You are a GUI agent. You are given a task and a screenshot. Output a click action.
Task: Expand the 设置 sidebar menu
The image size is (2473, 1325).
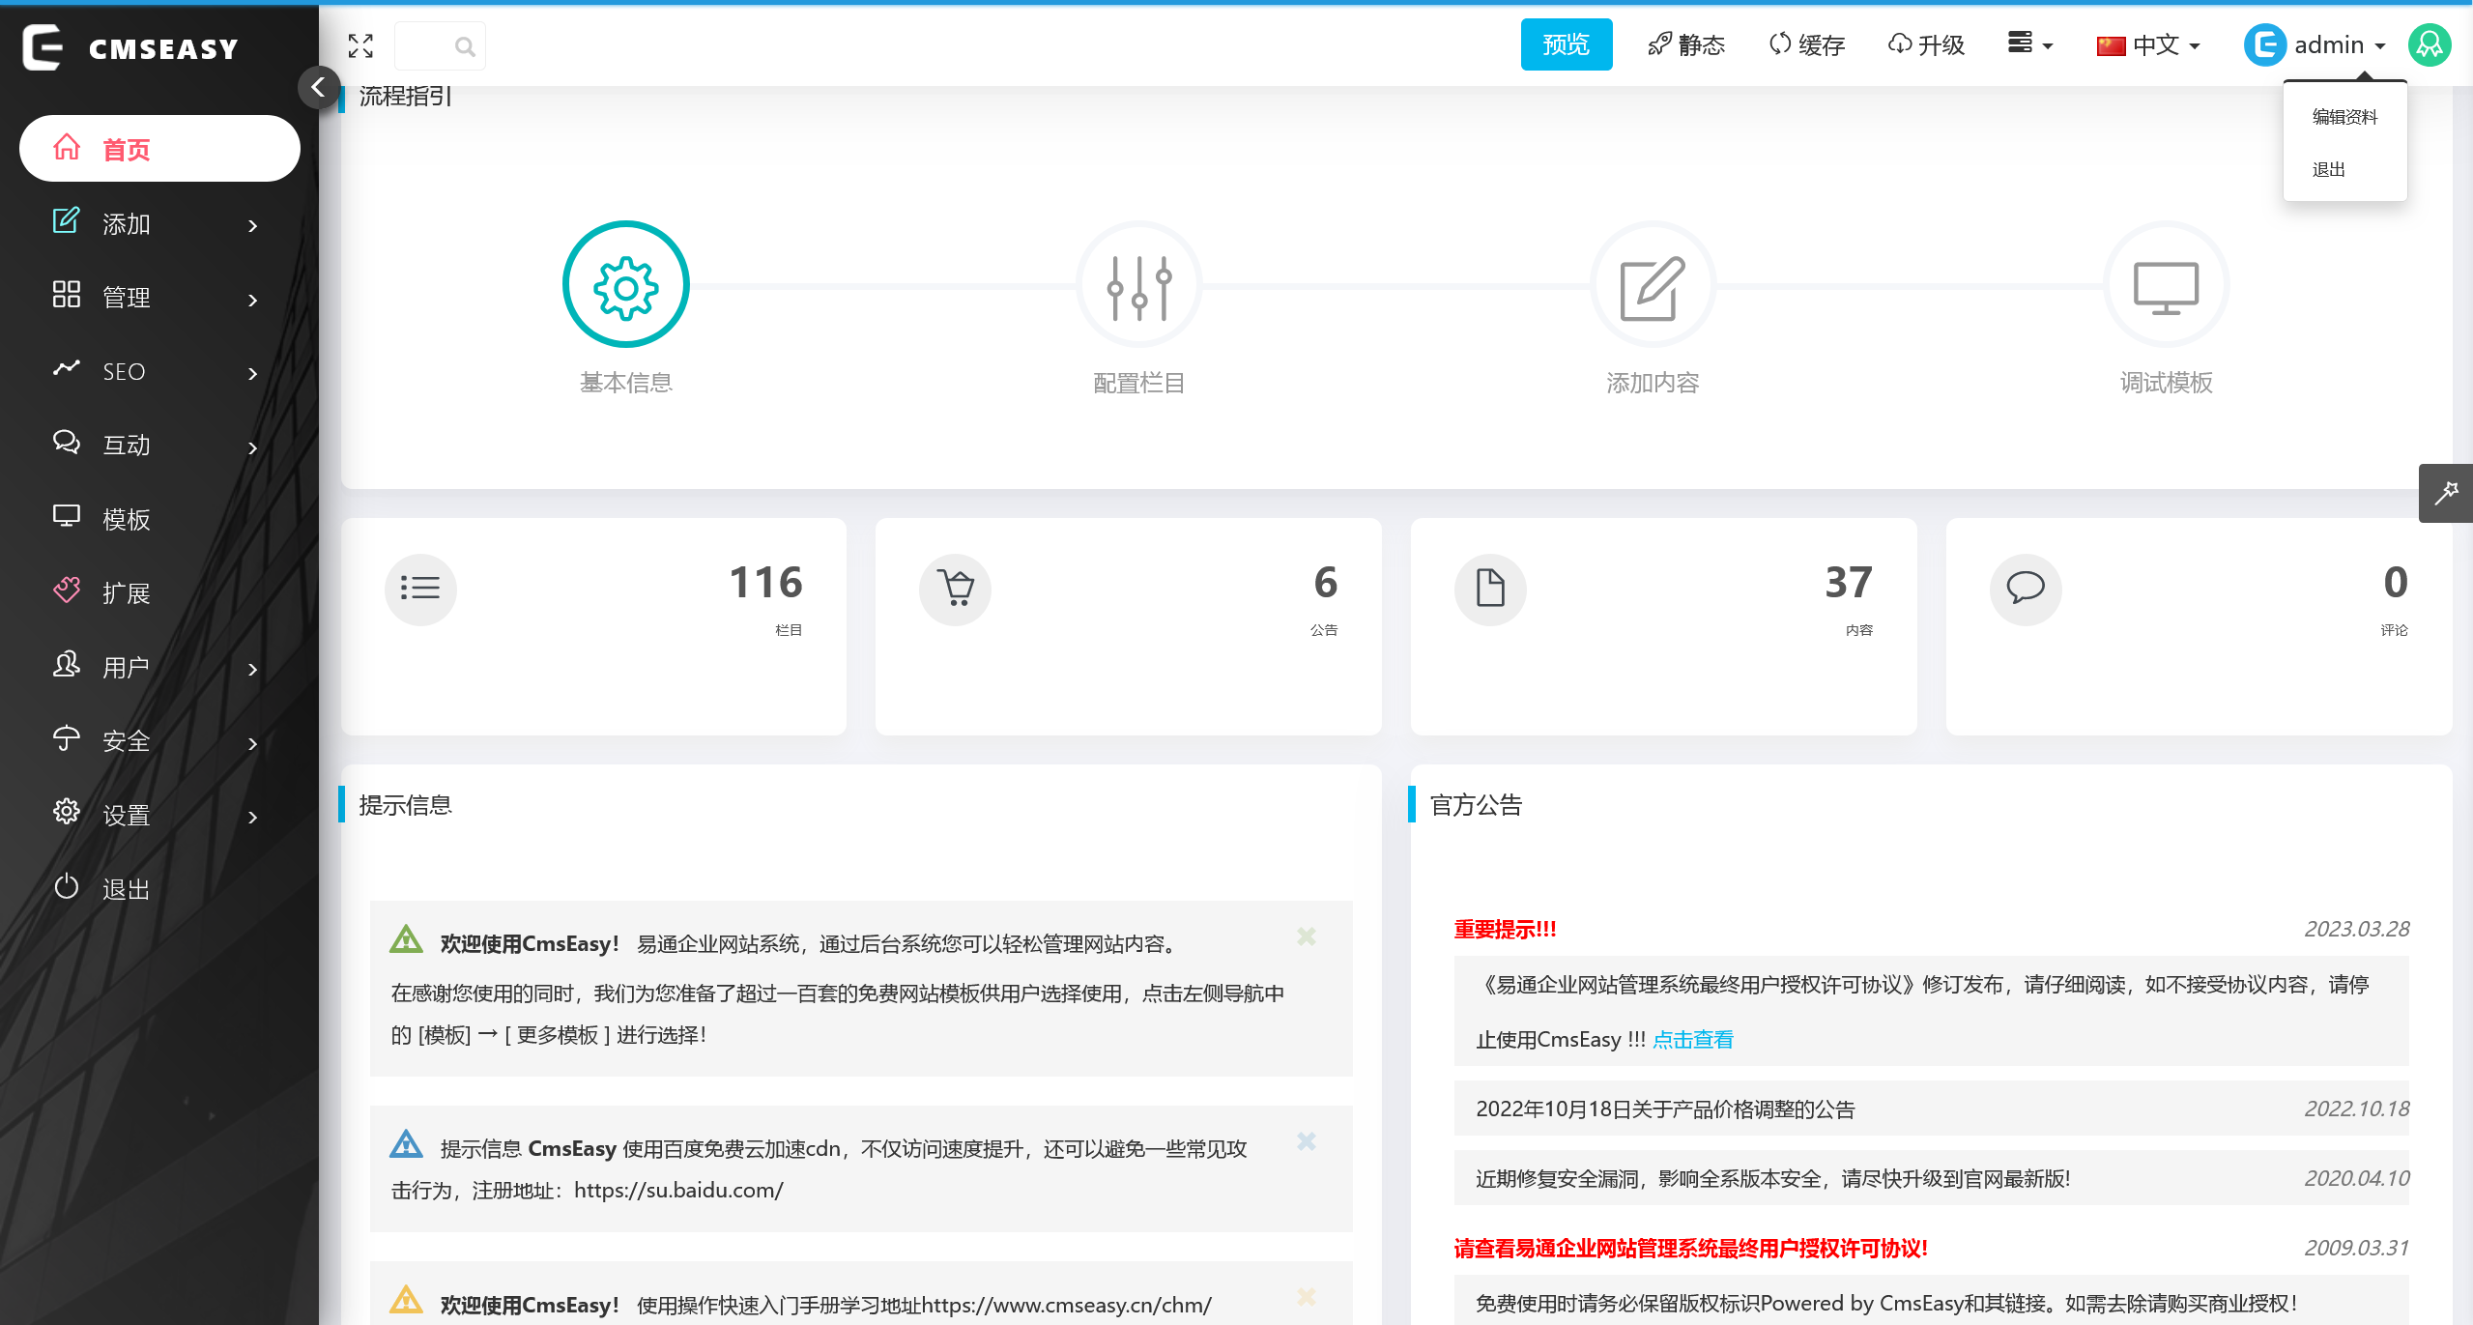159,816
